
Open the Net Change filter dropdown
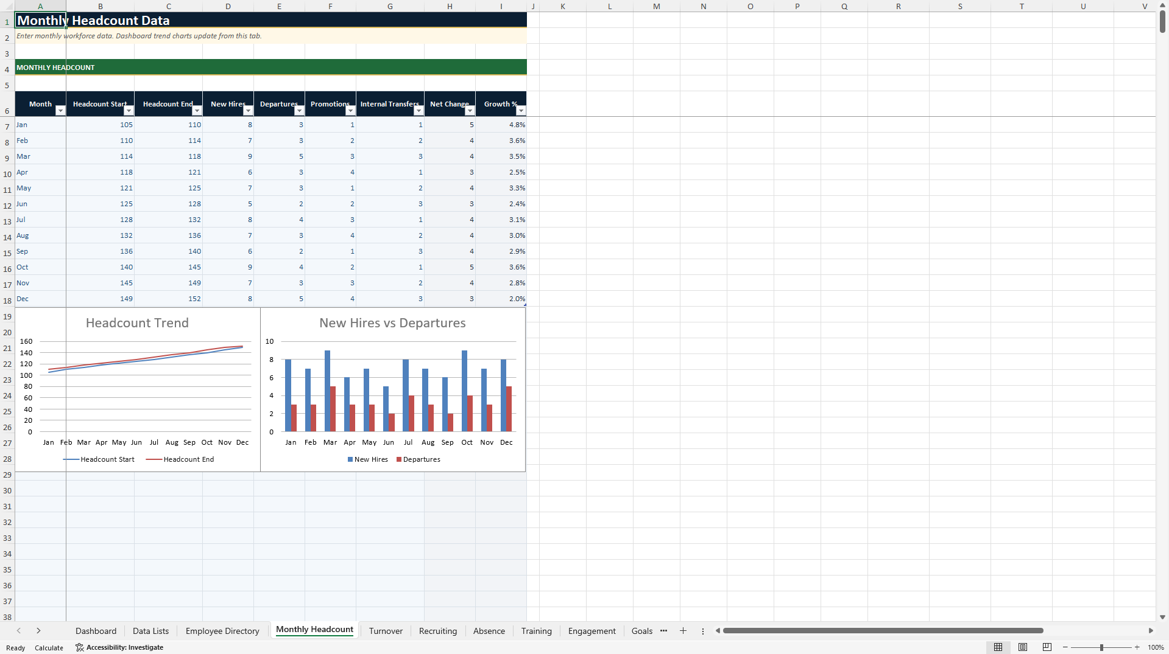click(470, 111)
